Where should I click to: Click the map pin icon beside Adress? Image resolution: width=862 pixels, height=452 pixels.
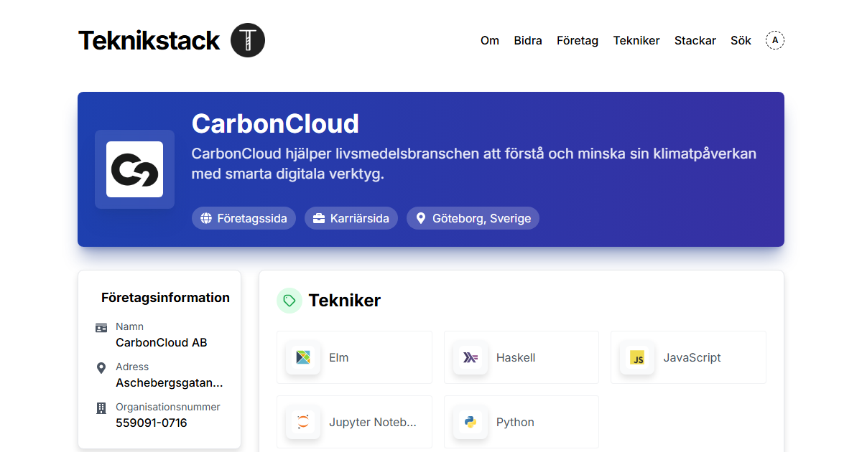pos(101,368)
